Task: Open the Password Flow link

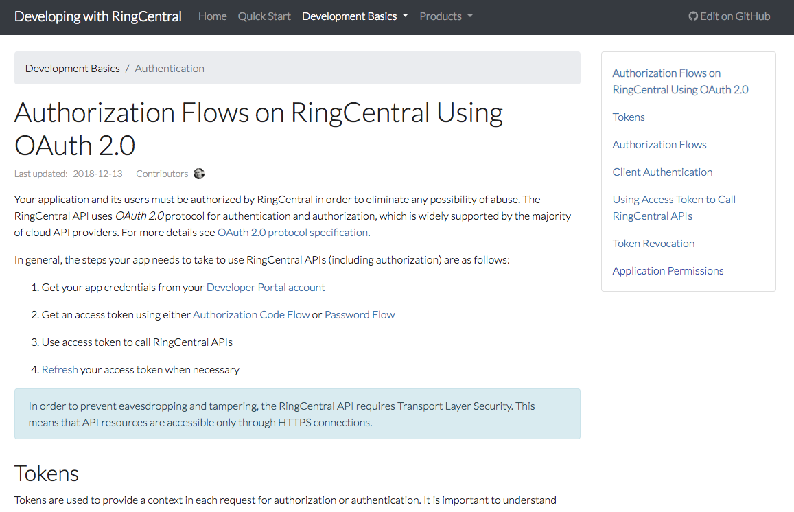Action: pyautogui.click(x=360, y=314)
